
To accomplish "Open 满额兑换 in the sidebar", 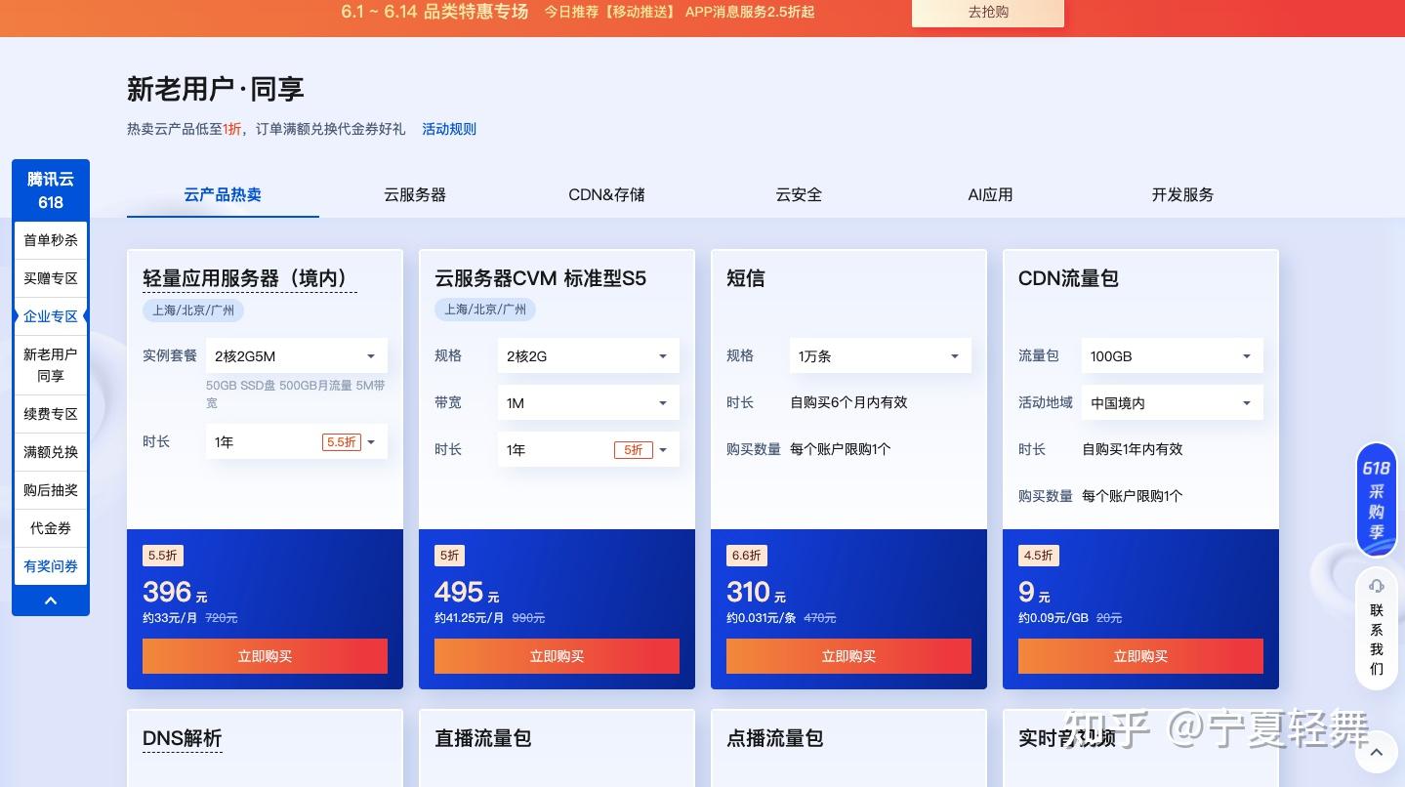I will (51, 452).
